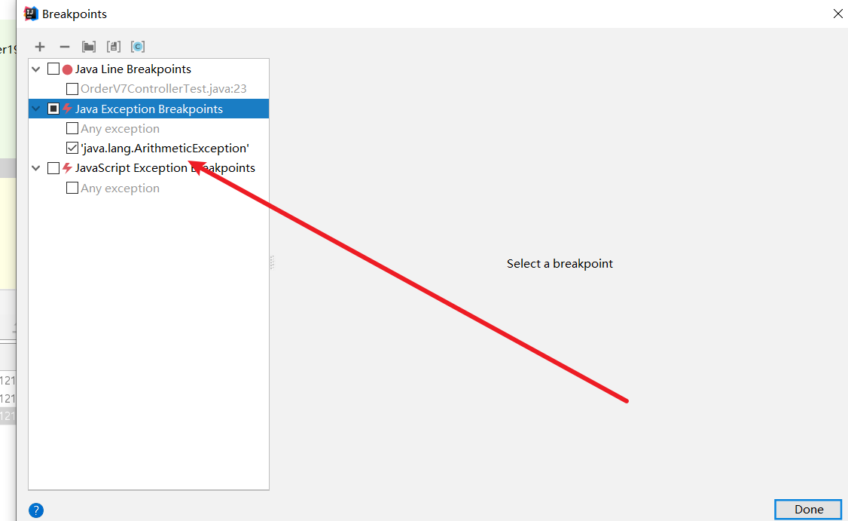Collapse the Java Exception Breakpoints node
This screenshot has height=521, width=848.
pyautogui.click(x=36, y=109)
